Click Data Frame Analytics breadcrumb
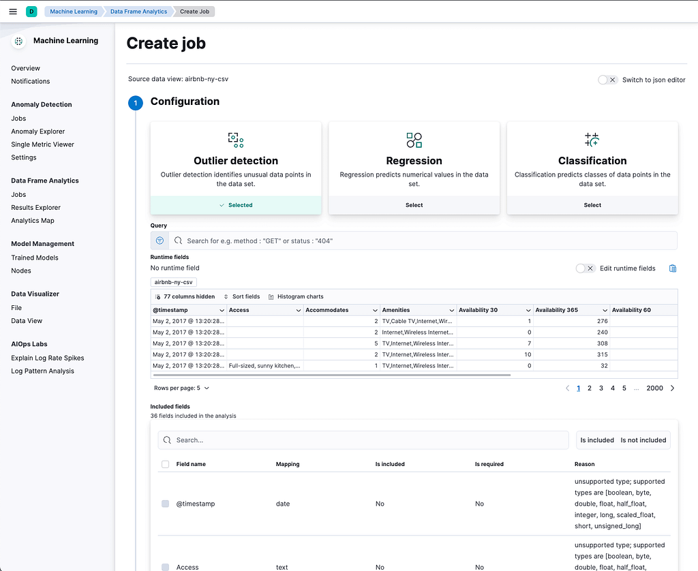This screenshot has width=698, height=571. pos(138,12)
